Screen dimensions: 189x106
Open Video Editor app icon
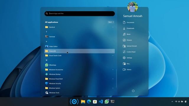[47, 47]
